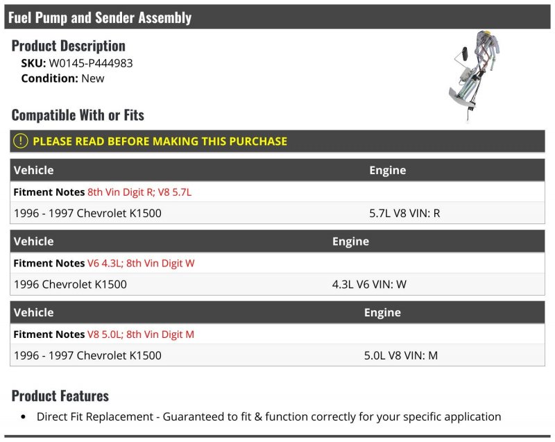Click the Product Description heading
The height and width of the screenshot is (442, 555).
[x=68, y=46]
